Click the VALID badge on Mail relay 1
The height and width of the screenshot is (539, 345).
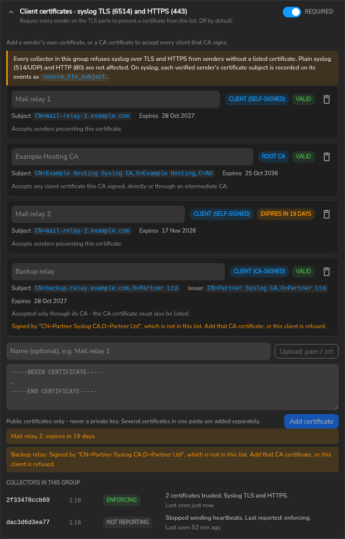304,99
